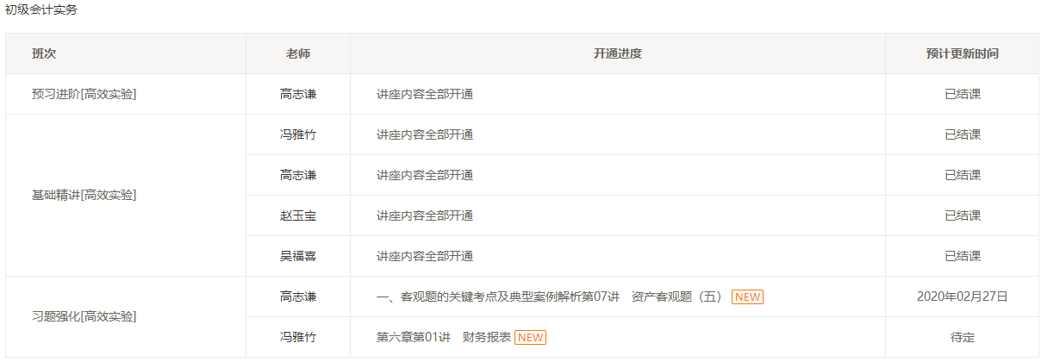
Task: Click the 2020年02月27日 update date
Action: tap(962, 296)
